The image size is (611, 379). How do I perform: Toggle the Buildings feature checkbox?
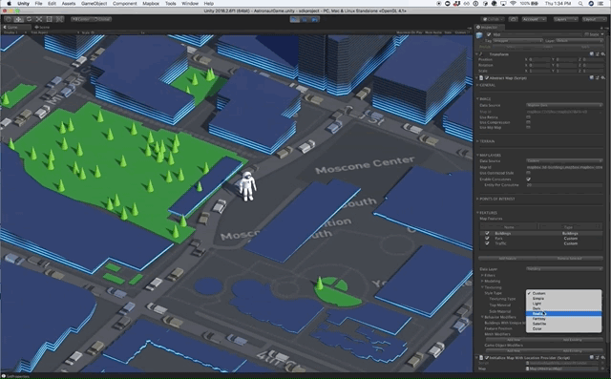coord(487,233)
